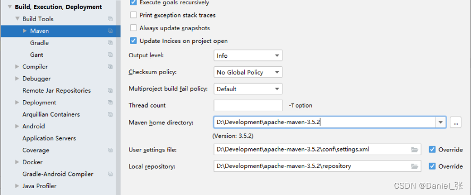The width and height of the screenshot is (471, 195).
Task: Open Coverage settings page
Action: pyautogui.click(x=36, y=150)
